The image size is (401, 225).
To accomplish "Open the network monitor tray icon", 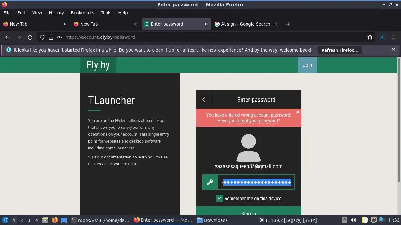I will point(373,220).
